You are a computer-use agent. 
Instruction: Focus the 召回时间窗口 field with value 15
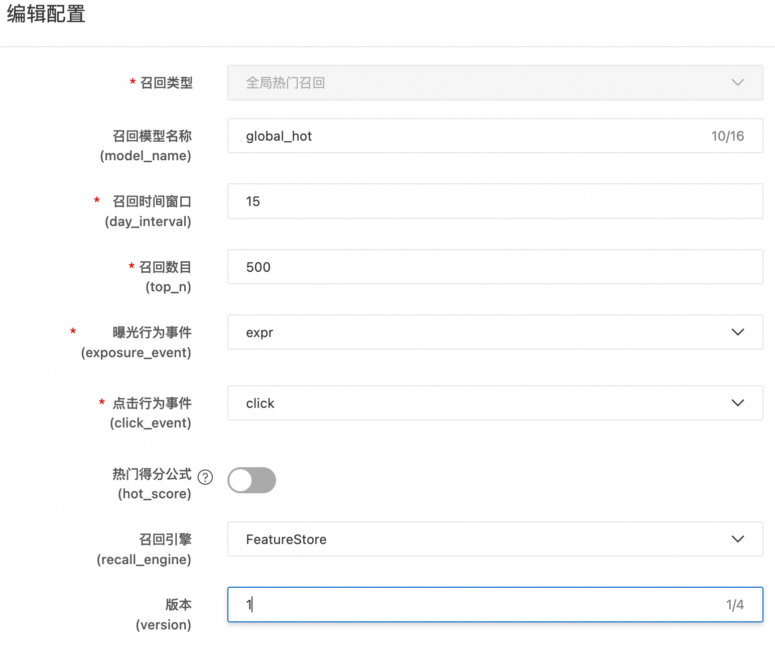(495, 201)
